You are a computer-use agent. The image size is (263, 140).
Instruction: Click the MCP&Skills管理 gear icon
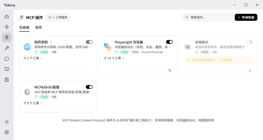pos(27,92)
